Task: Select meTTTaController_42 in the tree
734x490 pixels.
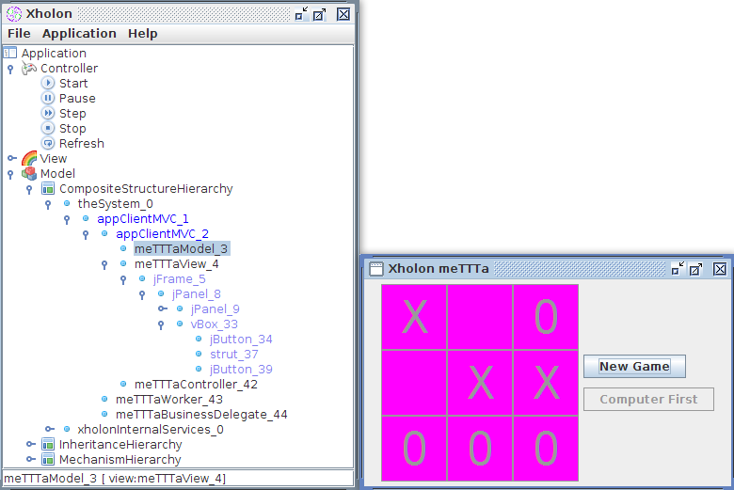Action: coord(196,385)
